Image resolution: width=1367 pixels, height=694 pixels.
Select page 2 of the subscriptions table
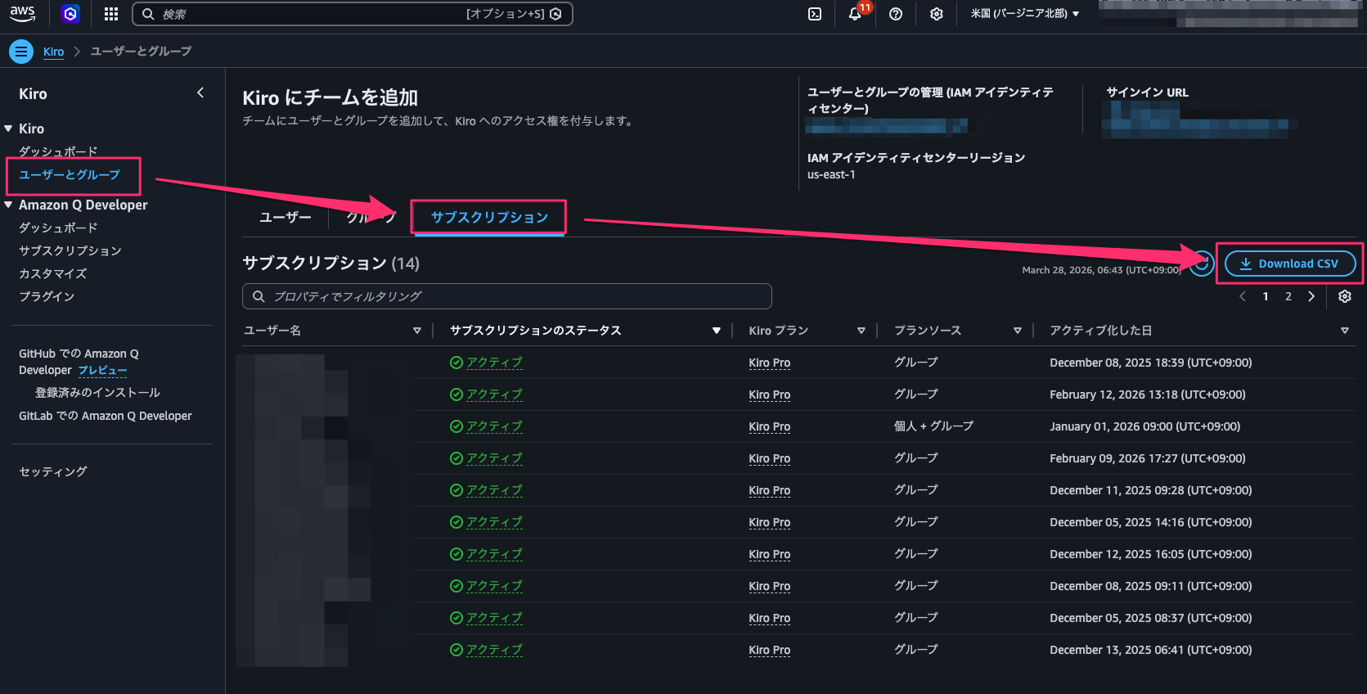(x=1288, y=296)
